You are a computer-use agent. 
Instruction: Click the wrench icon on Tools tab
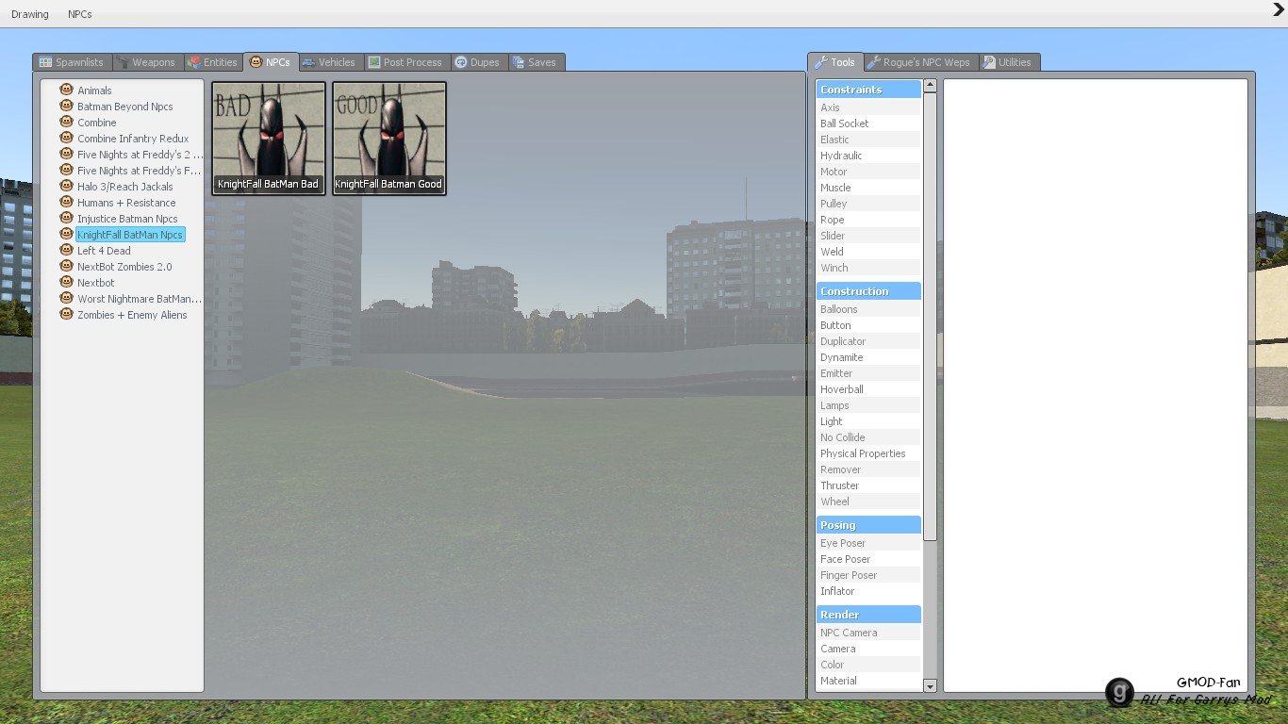coord(820,62)
